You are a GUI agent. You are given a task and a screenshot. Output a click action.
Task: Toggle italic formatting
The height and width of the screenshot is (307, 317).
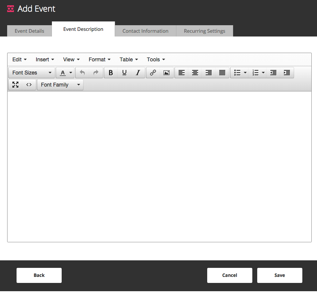pos(138,73)
